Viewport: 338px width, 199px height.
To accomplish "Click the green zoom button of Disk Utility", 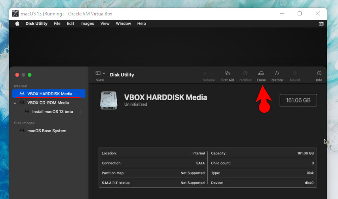I will 30,75.
